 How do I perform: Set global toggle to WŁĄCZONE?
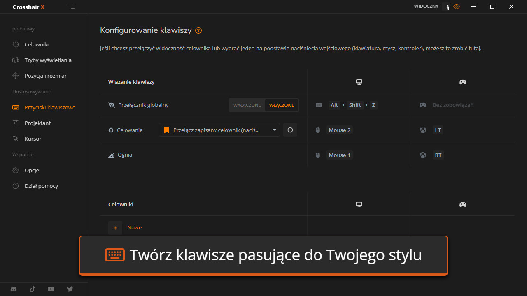[282, 105]
